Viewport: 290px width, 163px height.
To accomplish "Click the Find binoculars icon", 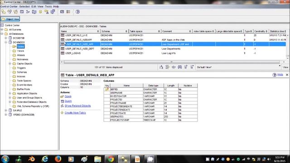I will [x=180, y=67].
